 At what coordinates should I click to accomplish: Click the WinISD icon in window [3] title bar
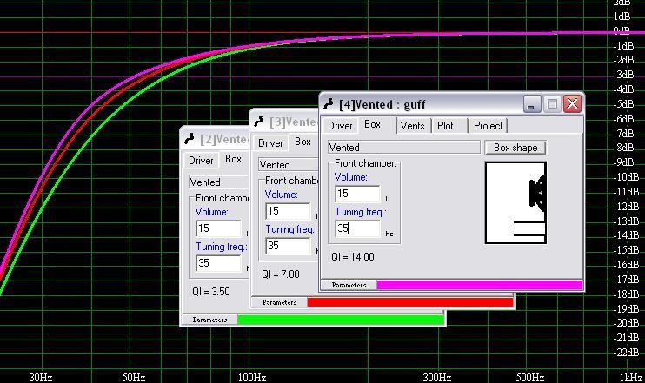coord(259,122)
